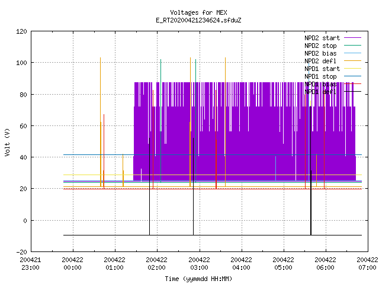Image resolution: width=379 pixels, height=284 pixels.
Task: Click the dark blue NPD1 stop legend line
Action: coord(353,76)
